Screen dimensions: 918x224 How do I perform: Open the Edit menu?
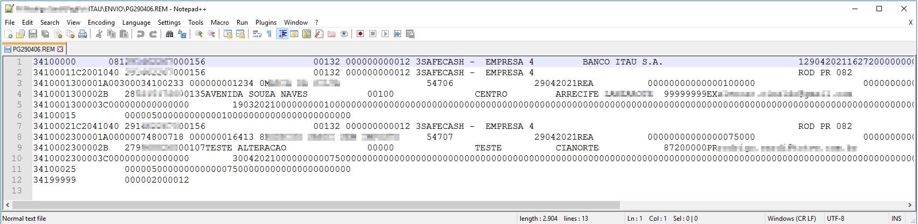pos(27,23)
